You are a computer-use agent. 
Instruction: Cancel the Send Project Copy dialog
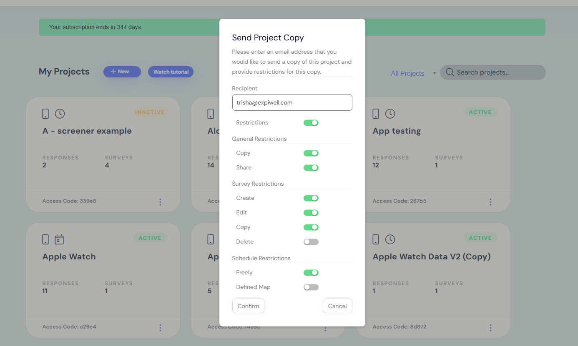(x=337, y=306)
